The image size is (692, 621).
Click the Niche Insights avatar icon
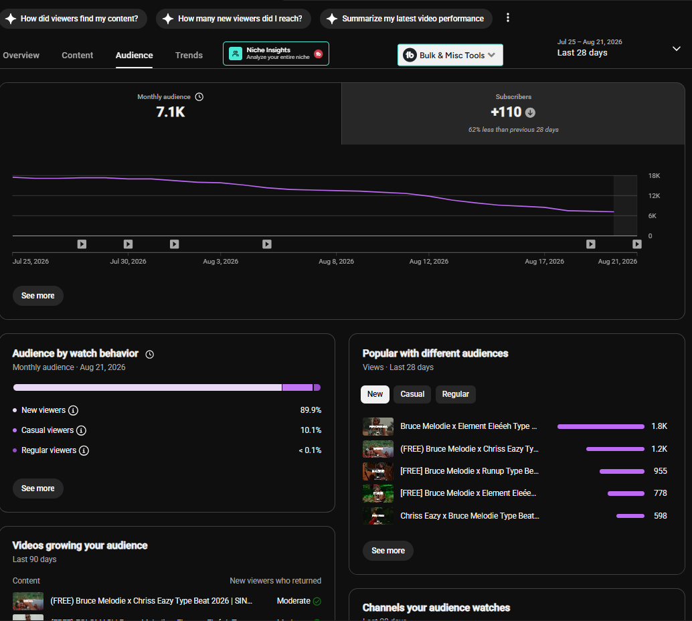pyautogui.click(x=236, y=54)
